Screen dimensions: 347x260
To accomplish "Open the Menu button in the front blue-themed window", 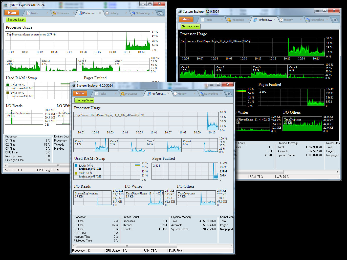I will 80,93.
